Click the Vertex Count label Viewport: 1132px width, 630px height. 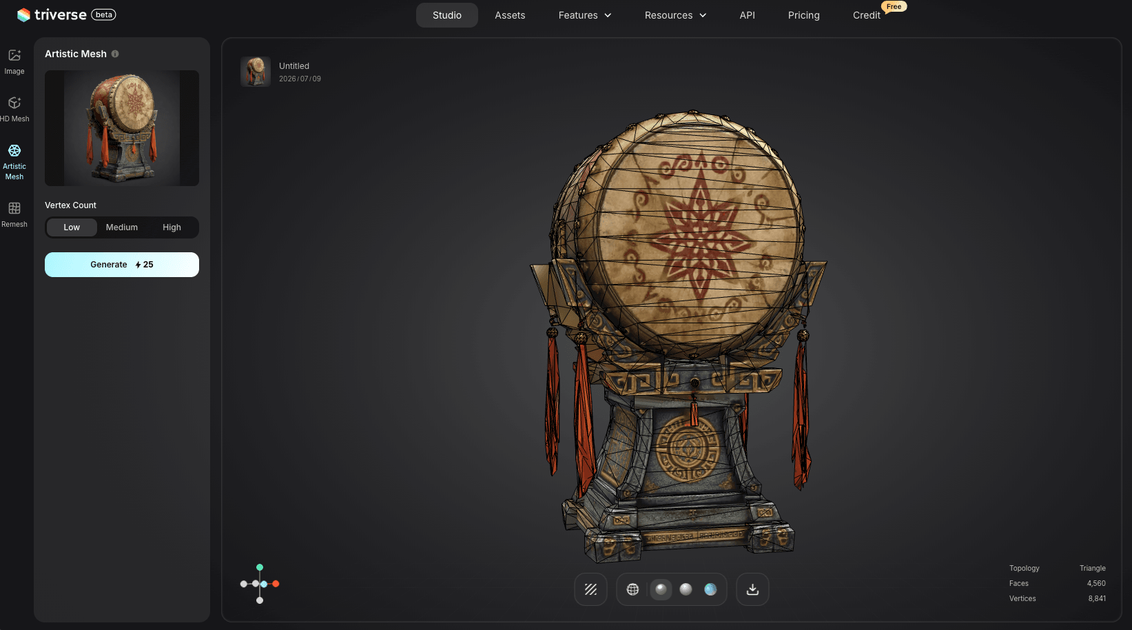(70, 205)
